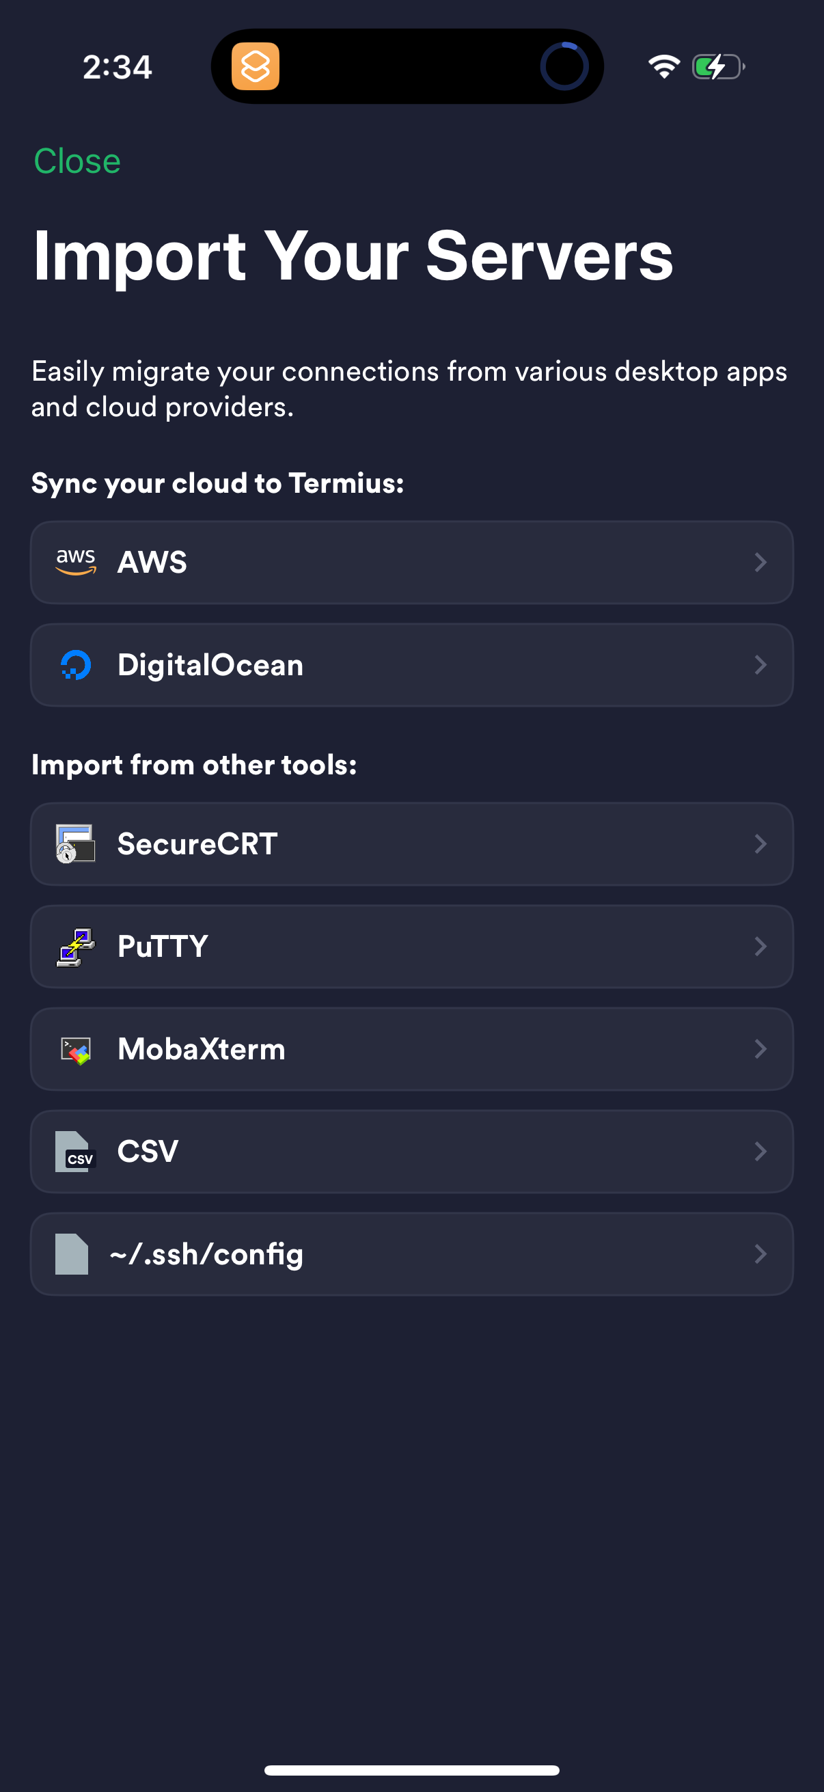The image size is (824, 1792).
Task: Click the SecureCRT application icon
Action: pos(73,844)
